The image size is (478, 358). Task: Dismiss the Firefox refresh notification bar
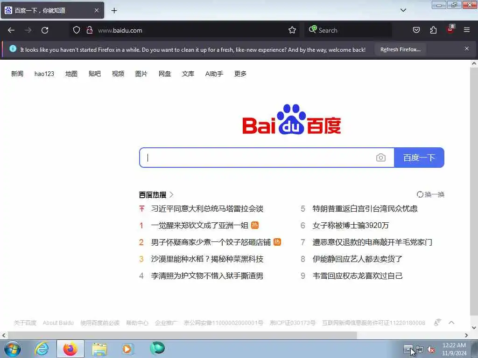click(x=467, y=48)
